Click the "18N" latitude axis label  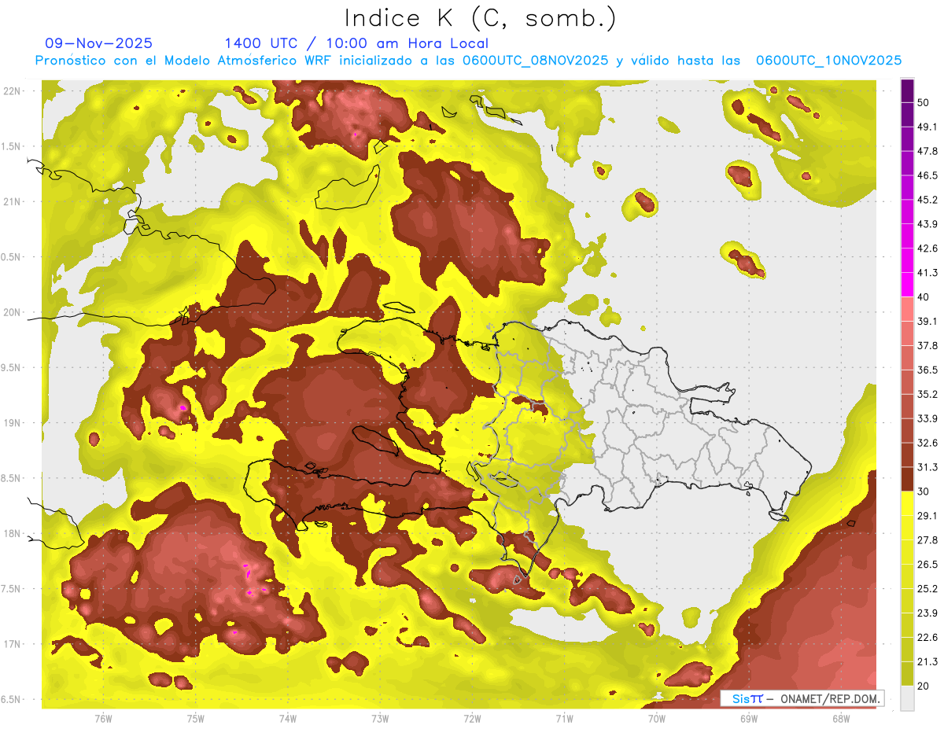pyautogui.click(x=12, y=533)
